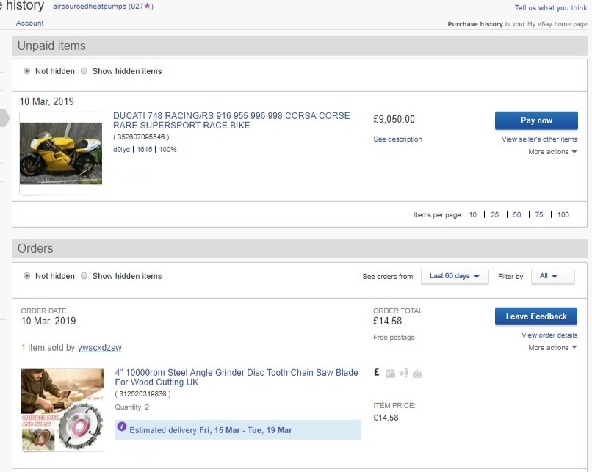Image resolution: width=592 pixels, height=472 pixels.
Task: Select 'Not hidden' in Orders section
Action: click(27, 276)
